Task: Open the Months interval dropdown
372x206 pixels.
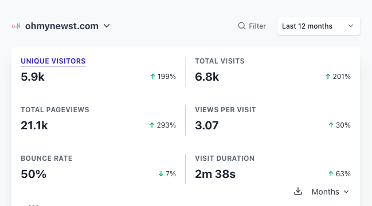Action: [330, 192]
